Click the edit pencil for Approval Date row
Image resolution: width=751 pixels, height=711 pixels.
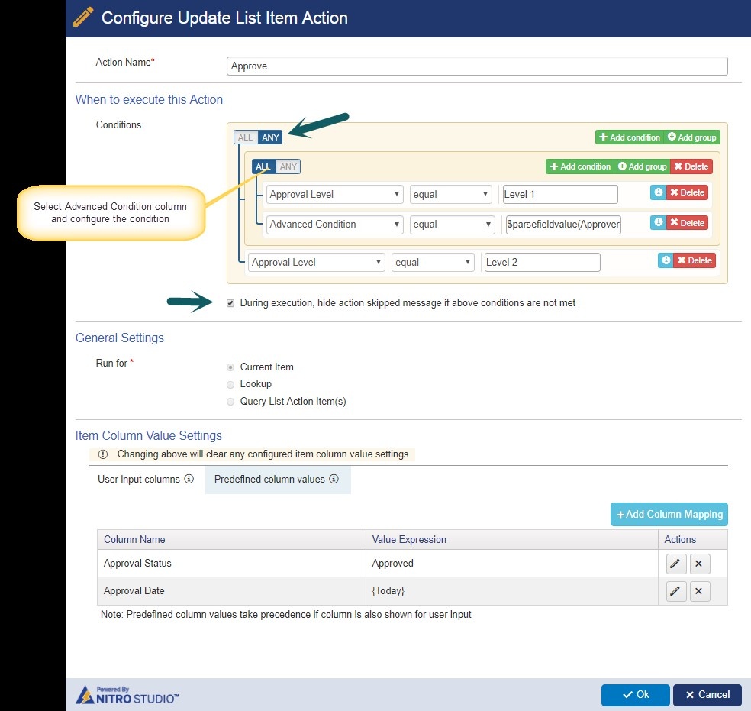click(676, 591)
